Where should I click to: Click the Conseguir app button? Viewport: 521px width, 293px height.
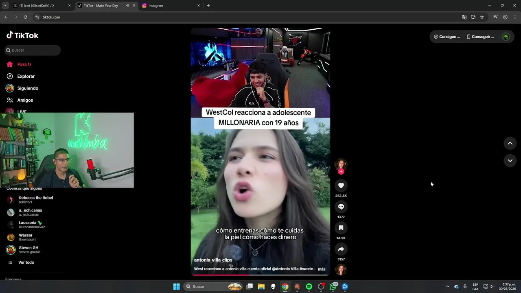click(x=480, y=37)
